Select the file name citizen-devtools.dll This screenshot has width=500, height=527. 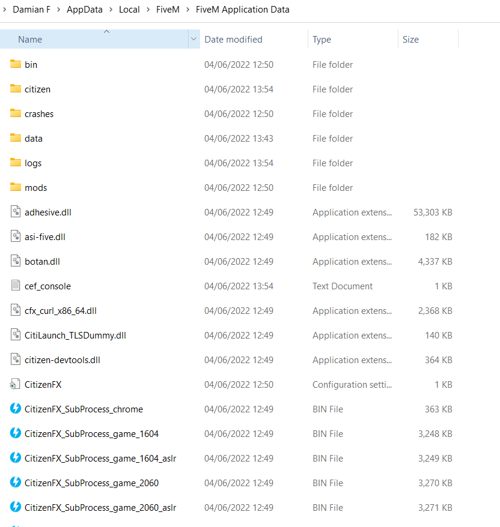point(62,360)
